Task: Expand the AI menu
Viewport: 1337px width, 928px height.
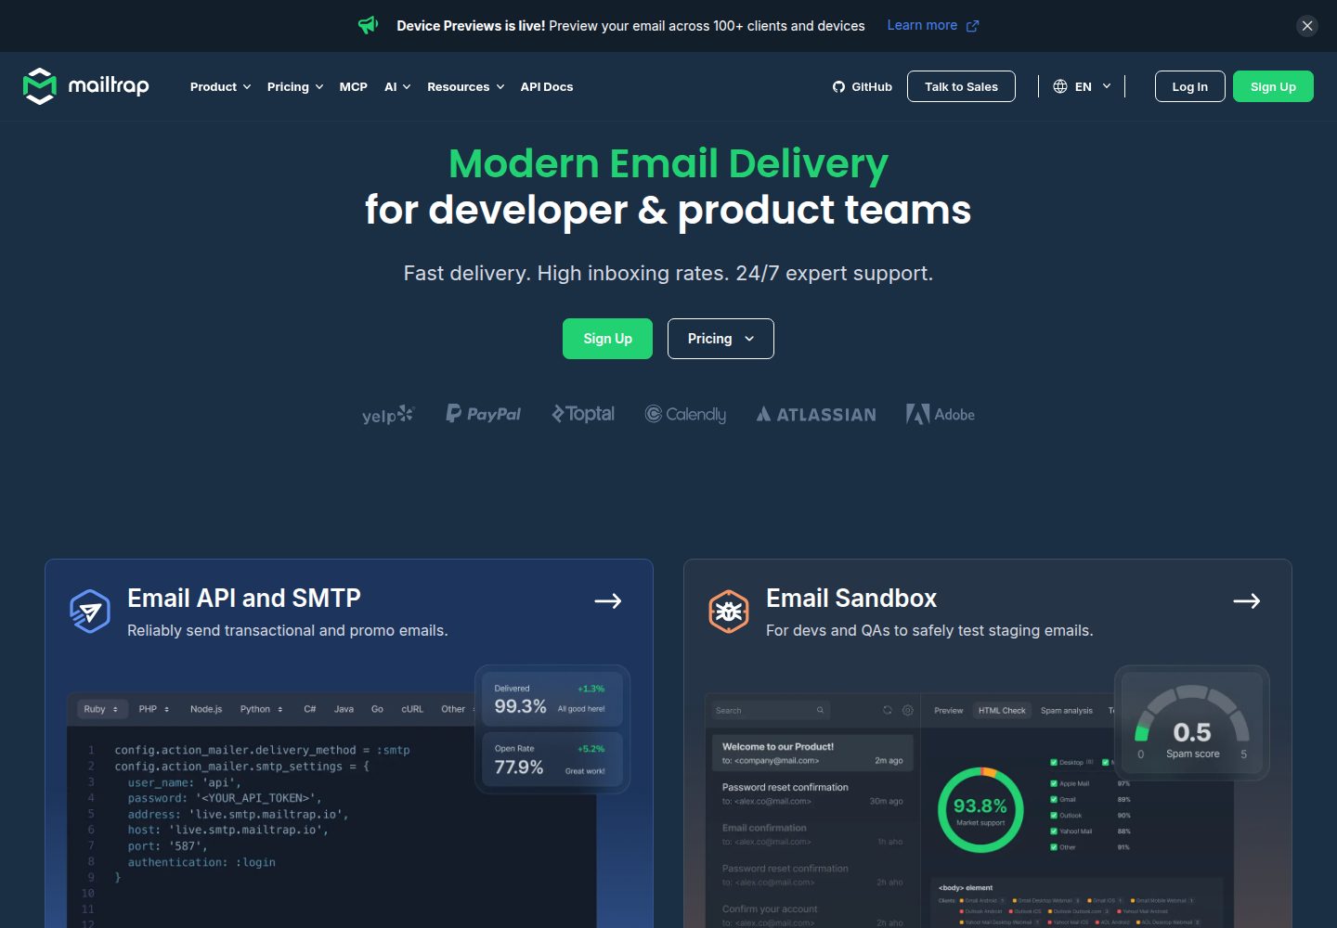Action: (x=397, y=86)
